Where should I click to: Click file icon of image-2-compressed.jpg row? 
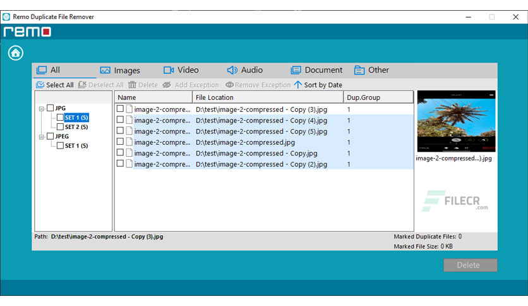point(129,142)
